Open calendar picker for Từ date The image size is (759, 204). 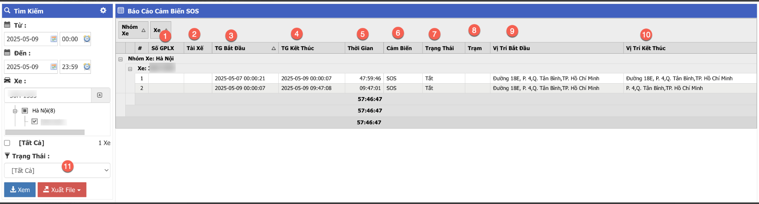pos(53,39)
